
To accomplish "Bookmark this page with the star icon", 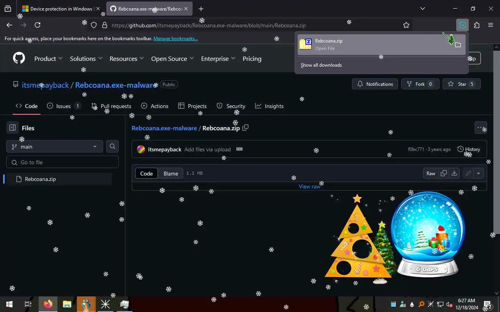I will point(406,25).
